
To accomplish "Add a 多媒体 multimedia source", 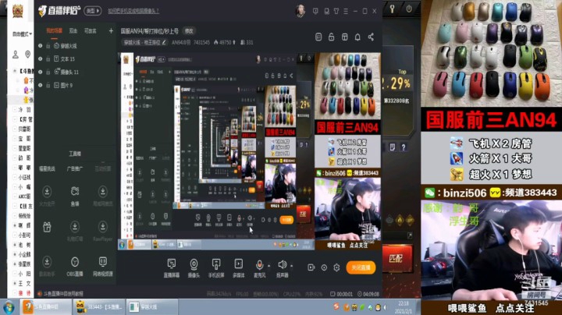I will tap(238, 267).
